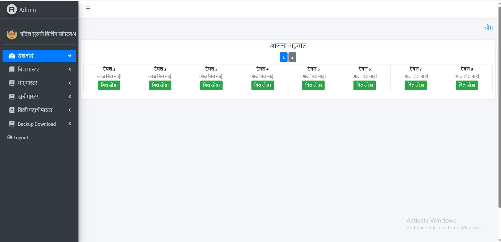Screen dimensions: 501x242
Task: Expand the खर्च मास्टर chevron
Action: (70, 97)
